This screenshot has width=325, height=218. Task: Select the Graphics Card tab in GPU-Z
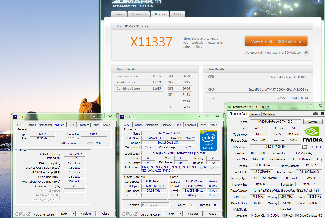[238, 114]
